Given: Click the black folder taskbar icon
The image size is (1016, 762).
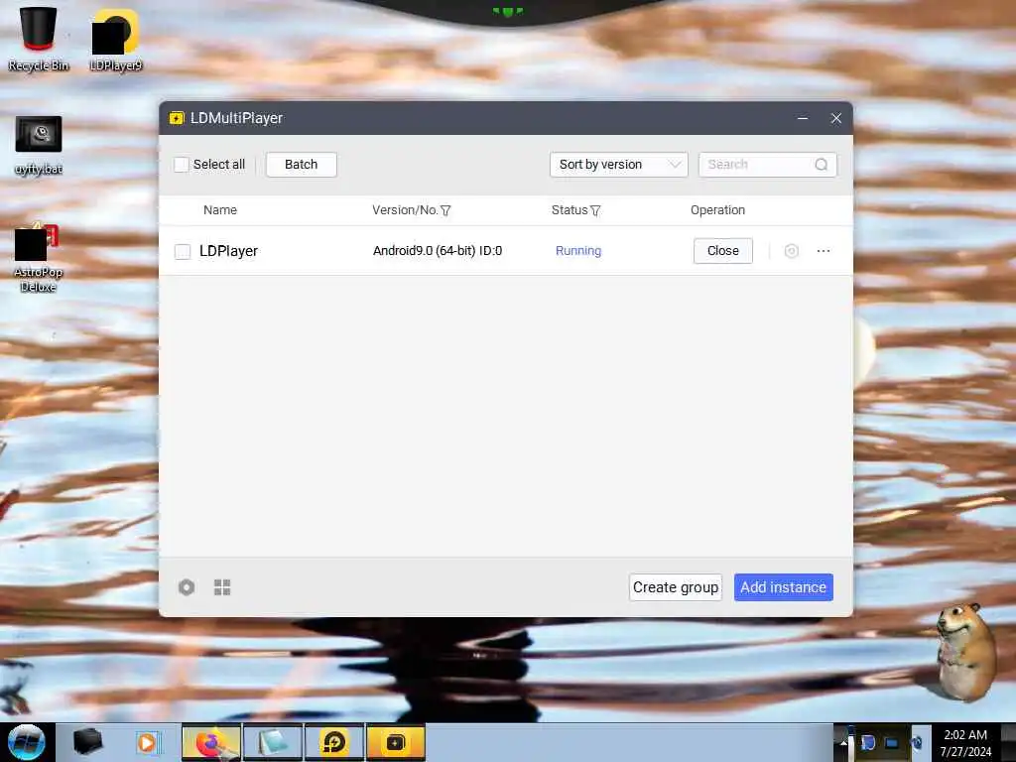Looking at the screenshot, I should tap(87, 742).
